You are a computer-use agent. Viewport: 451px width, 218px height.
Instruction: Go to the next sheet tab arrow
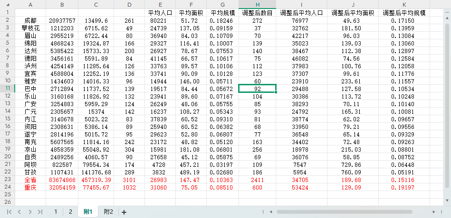click(29, 212)
